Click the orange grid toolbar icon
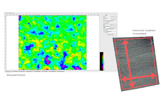 pos(104,18)
